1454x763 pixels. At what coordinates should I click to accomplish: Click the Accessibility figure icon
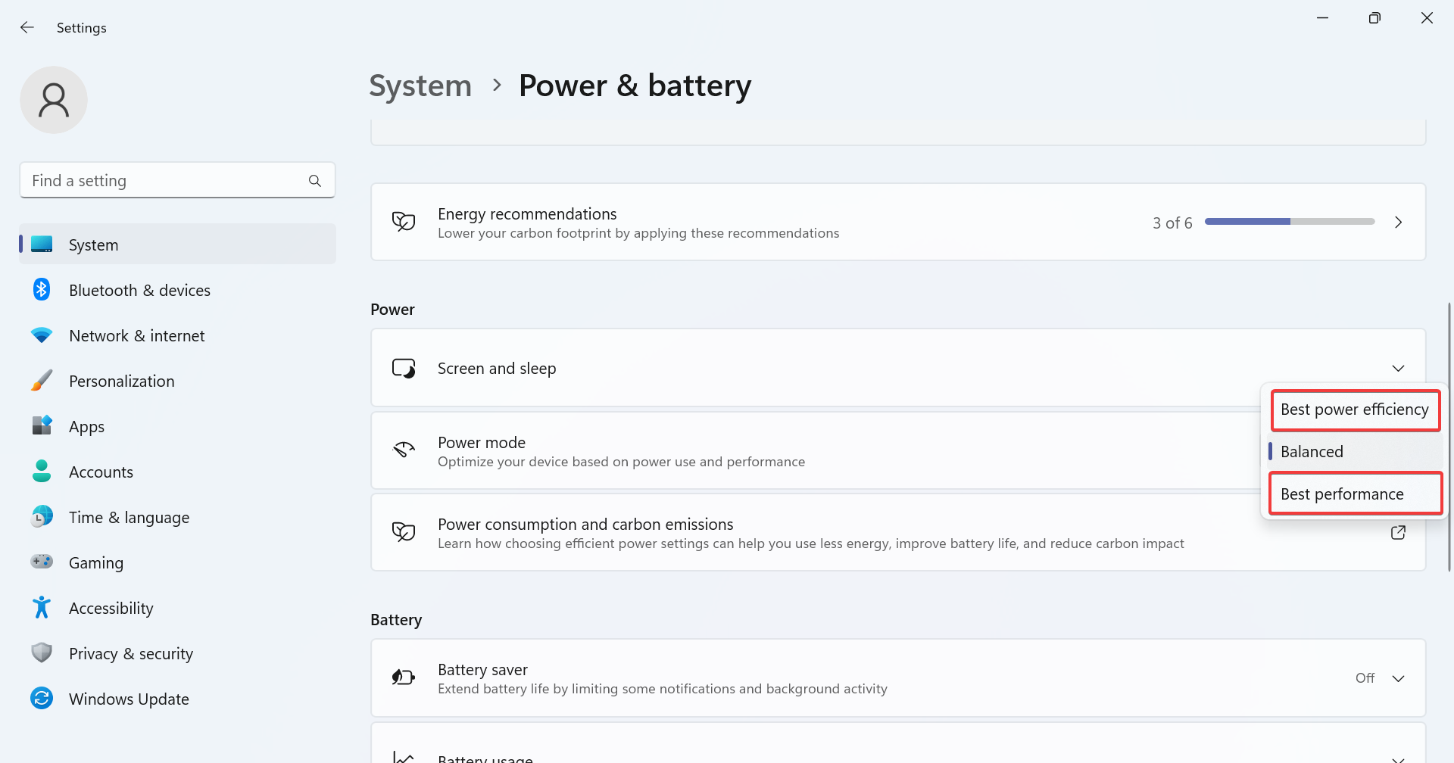point(42,608)
